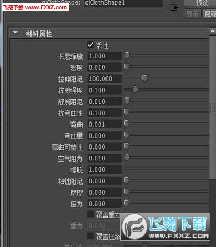Image resolution: width=216 pixels, height=247 pixels.
Task: Click the vertical scrollbar thumb
Action: tap(213, 107)
